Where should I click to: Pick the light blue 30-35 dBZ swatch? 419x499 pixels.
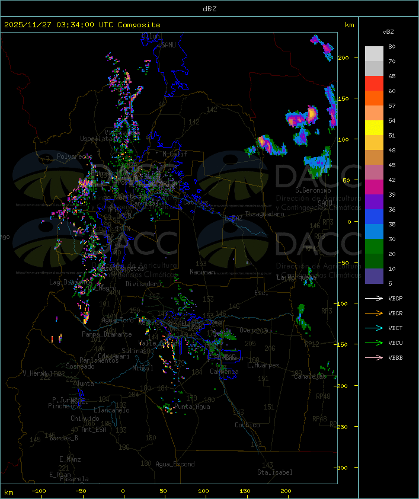374,231
